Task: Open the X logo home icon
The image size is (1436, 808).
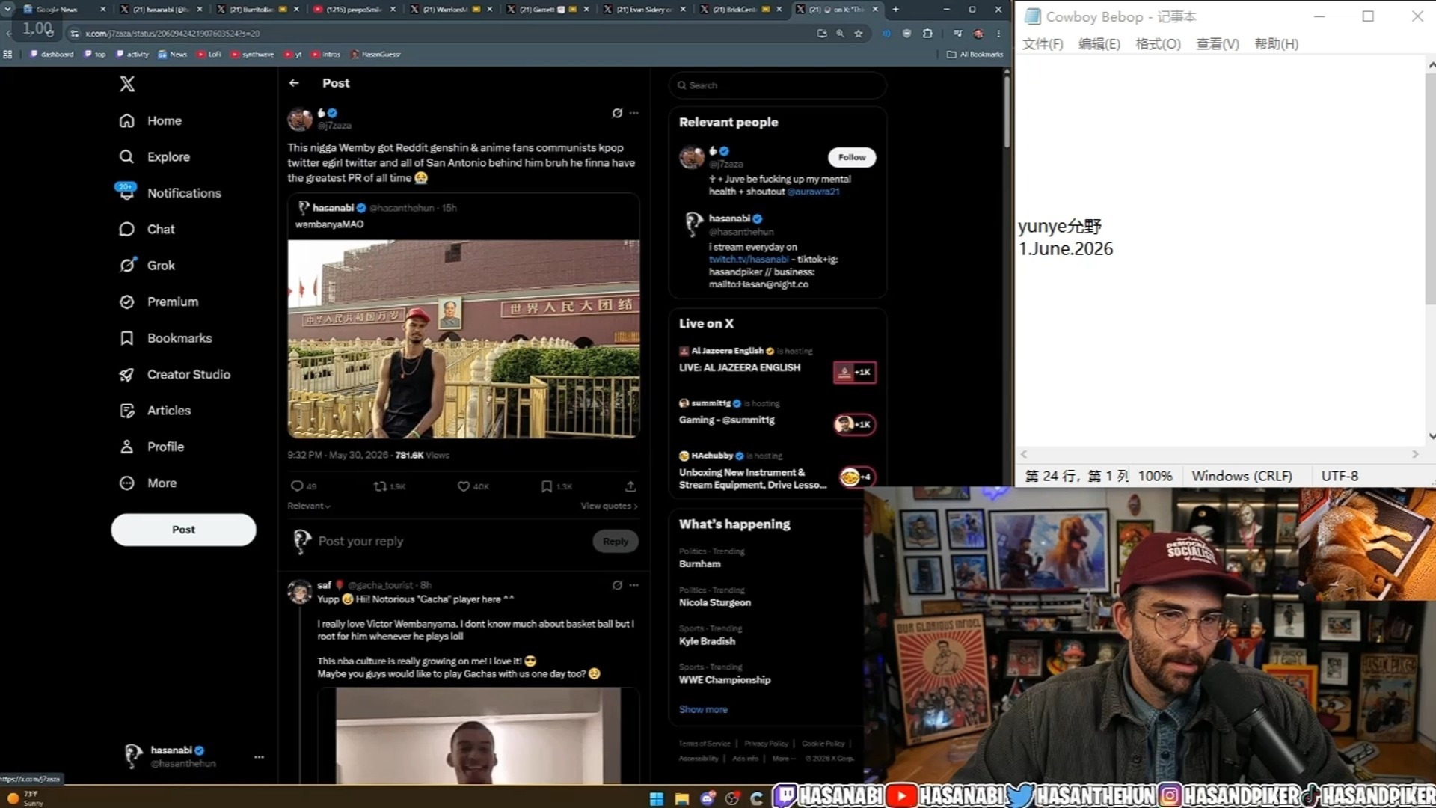Action: pyautogui.click(x=127, y=84)
